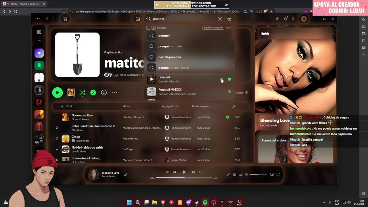Screen dimensions: 368x207
Task: Switch to the Bandle browser tab
Action: pyautogui.click(x=24, y=4)
